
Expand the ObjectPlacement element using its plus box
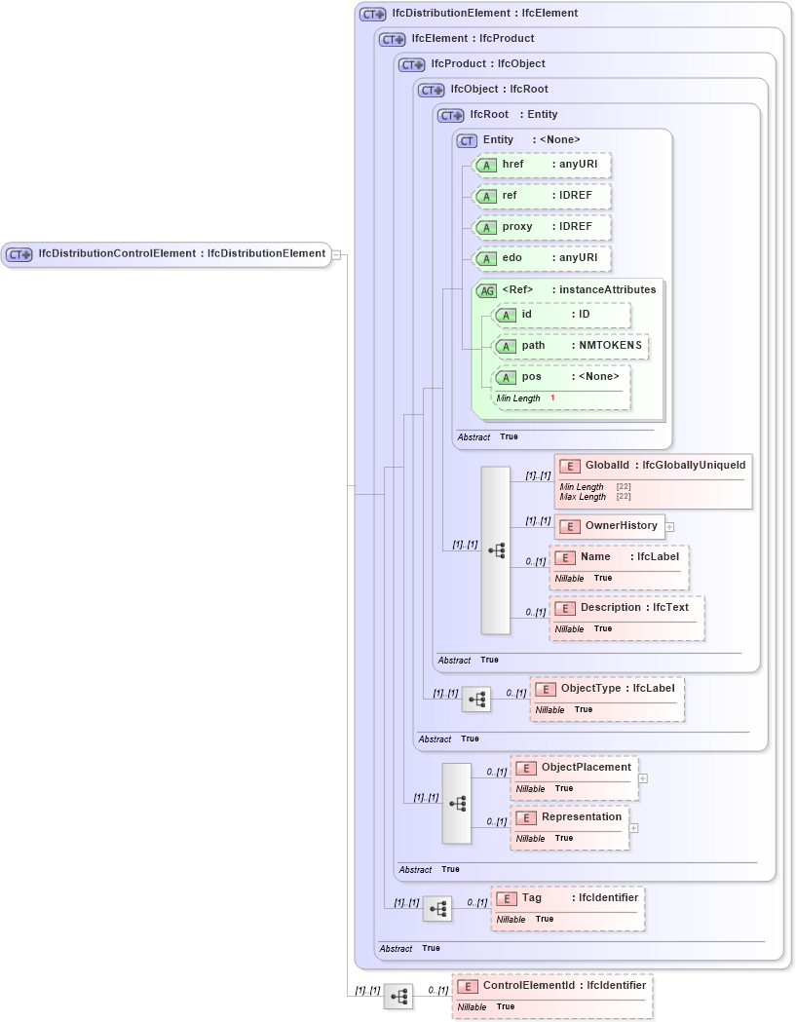(x=642, y=778)
